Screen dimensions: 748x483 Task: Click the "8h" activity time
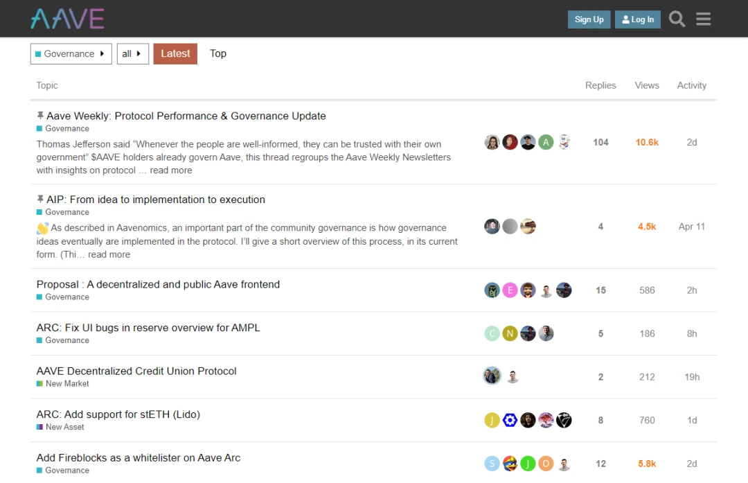[692, 333]
